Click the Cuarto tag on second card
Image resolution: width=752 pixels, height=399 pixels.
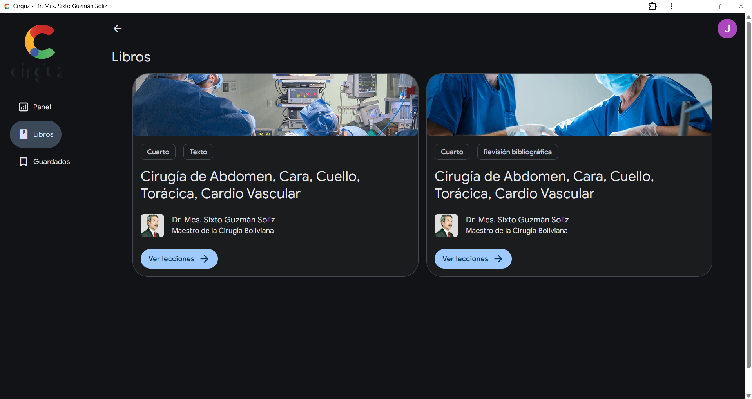click(452, 152)
